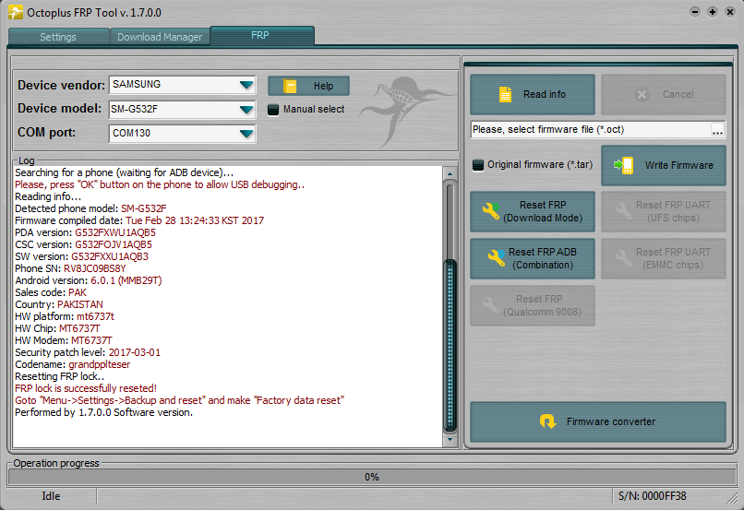Image resolution: width=744 pixels, height=510 pixels.
Task: Open the COM port dropdown arrow
Action: (246, 134)
